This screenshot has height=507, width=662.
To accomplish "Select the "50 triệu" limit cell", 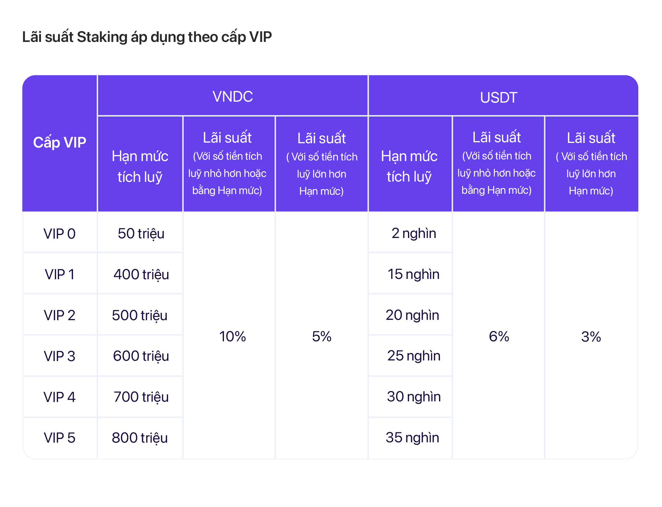I will pyautogui.click(x=141, y=234).
